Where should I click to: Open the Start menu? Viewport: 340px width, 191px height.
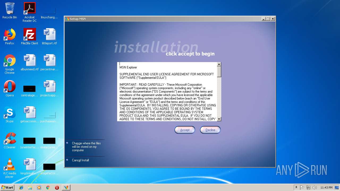7,188
